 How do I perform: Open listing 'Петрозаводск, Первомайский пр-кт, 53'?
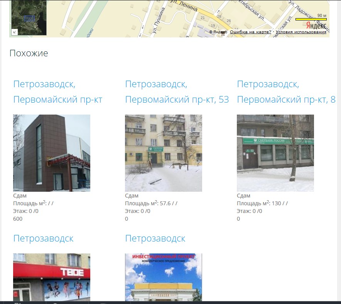click(177, 91)
